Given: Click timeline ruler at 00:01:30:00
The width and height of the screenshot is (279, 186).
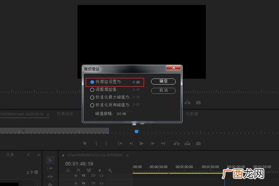Looking at the screenshot, I should 210,167.
